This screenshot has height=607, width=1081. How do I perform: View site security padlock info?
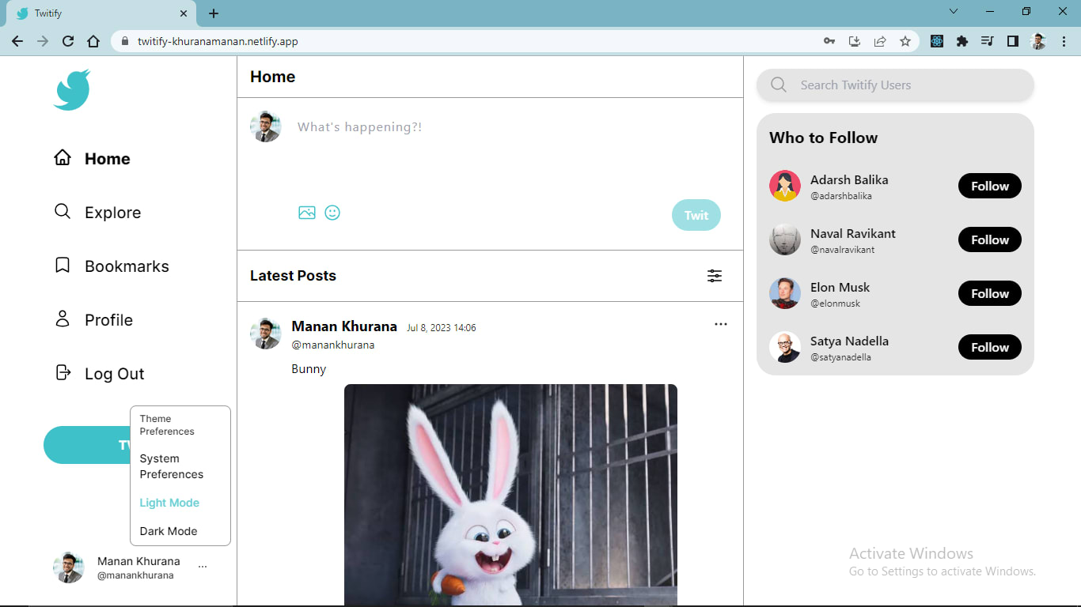click(x=124, y=41)
